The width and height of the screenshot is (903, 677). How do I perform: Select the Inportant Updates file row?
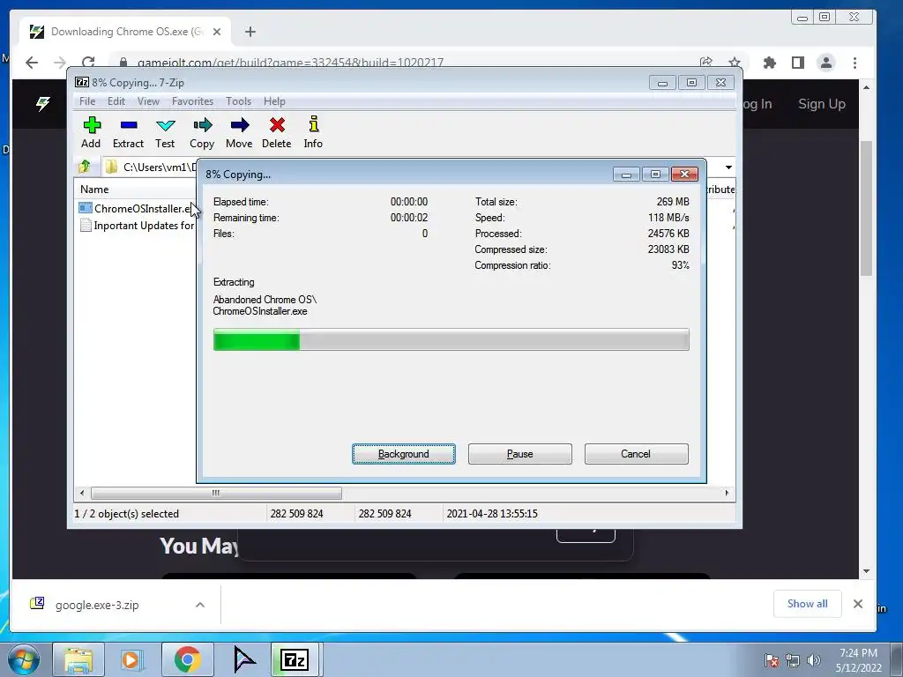(138, 226)
